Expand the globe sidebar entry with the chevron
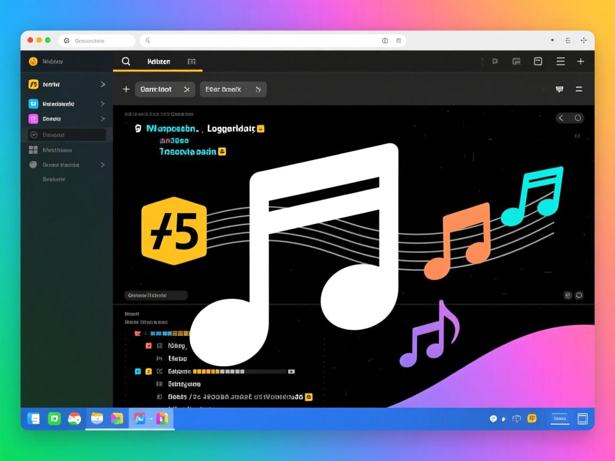Screen dimensions: 615x461 (102, 165)
